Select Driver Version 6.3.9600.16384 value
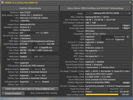 coord(92,77)
